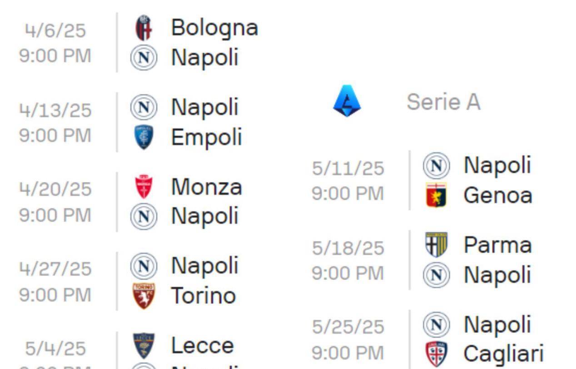The height and width of the screenshot is (369, 576).
Task: Click the Parma team name
Action: (497, 245)
